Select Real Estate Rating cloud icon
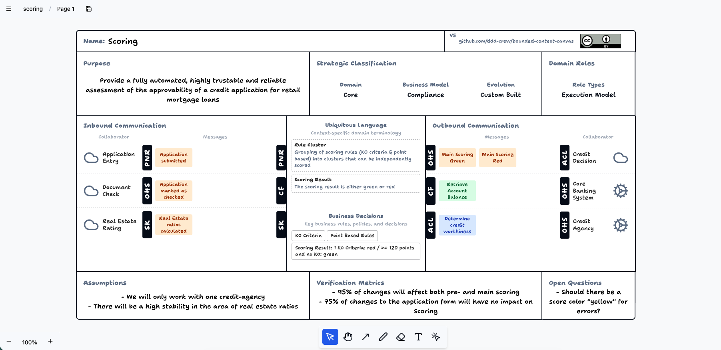The height and width of the screenshot is (350, 721). 91,225
